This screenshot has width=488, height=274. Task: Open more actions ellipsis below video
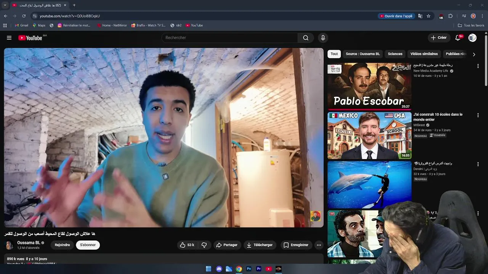[319, 245]
